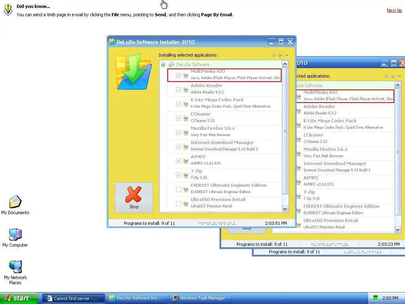Click the back window list scrollbar thumb
405x304 pixels.
(398, 152)
